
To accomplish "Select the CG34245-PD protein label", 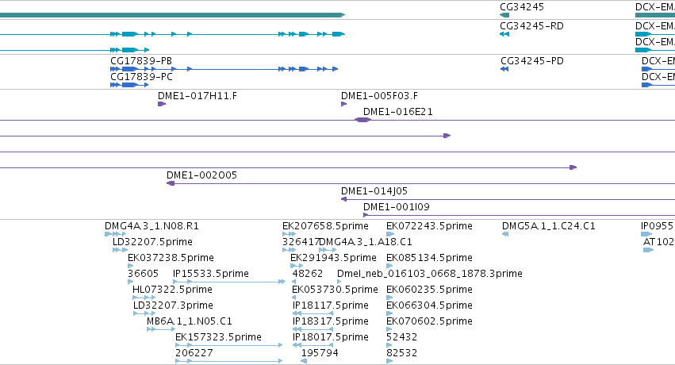I will pos(532,60).
